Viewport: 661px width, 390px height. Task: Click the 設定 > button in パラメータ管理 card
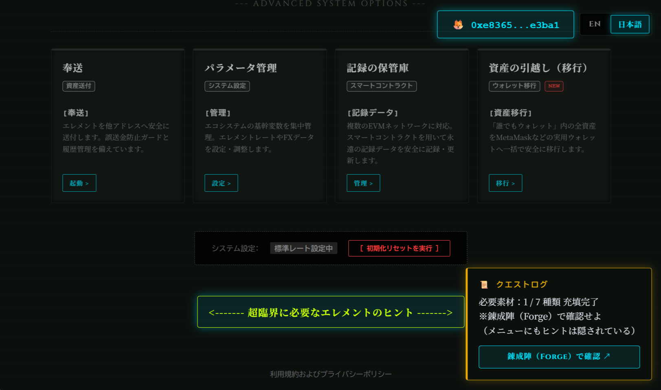[221, 183]
